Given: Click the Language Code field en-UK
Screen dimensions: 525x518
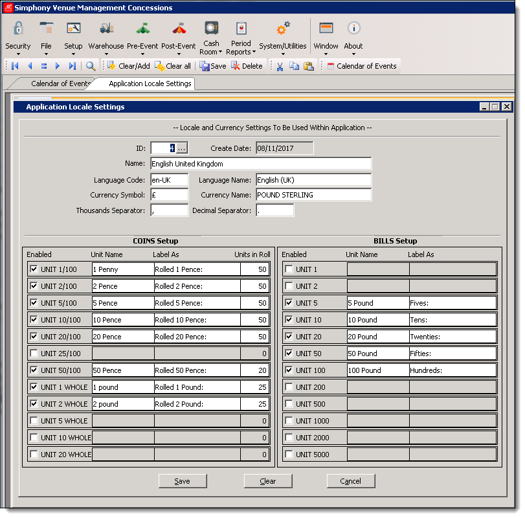Looking at the screenshot, I should pos(170,180).
